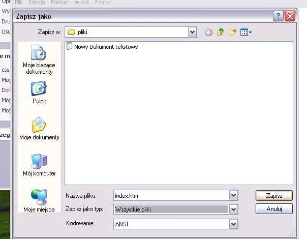The width and height of the screenshot is (307, 239).
Task: Expand the Nazwa pliku dropdown arrow
Action: pyautogui.click(x=233, y=195)
